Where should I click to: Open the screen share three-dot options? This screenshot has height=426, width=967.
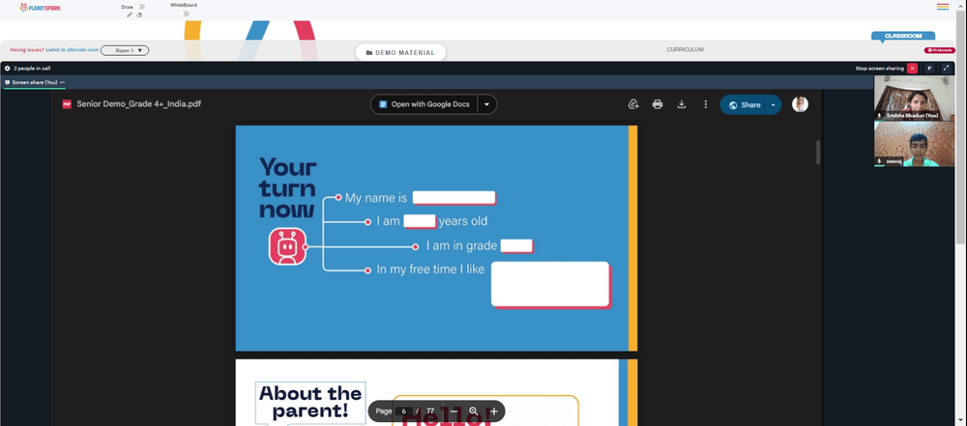62,82
